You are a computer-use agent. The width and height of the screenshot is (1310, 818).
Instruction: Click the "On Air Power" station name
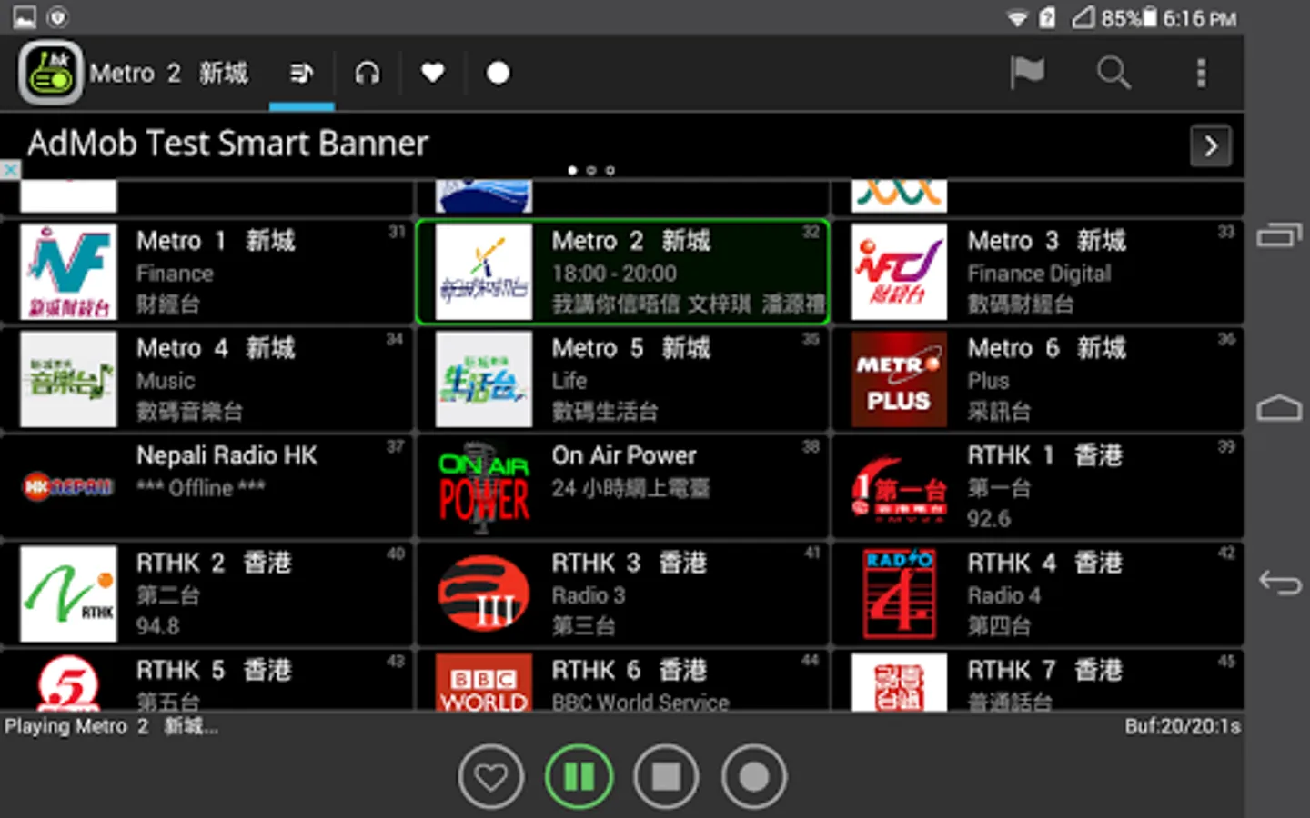point(624,455)
